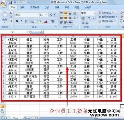124x120 pixels.
Task: Expand the font color dropdown arrow
Action: point(49,21)
